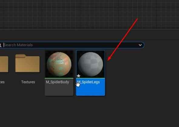This screenshot has width=179, height=127.
Task: Select the M_SpiderLegs material sphere thumbnail
Action: (91, 64)
